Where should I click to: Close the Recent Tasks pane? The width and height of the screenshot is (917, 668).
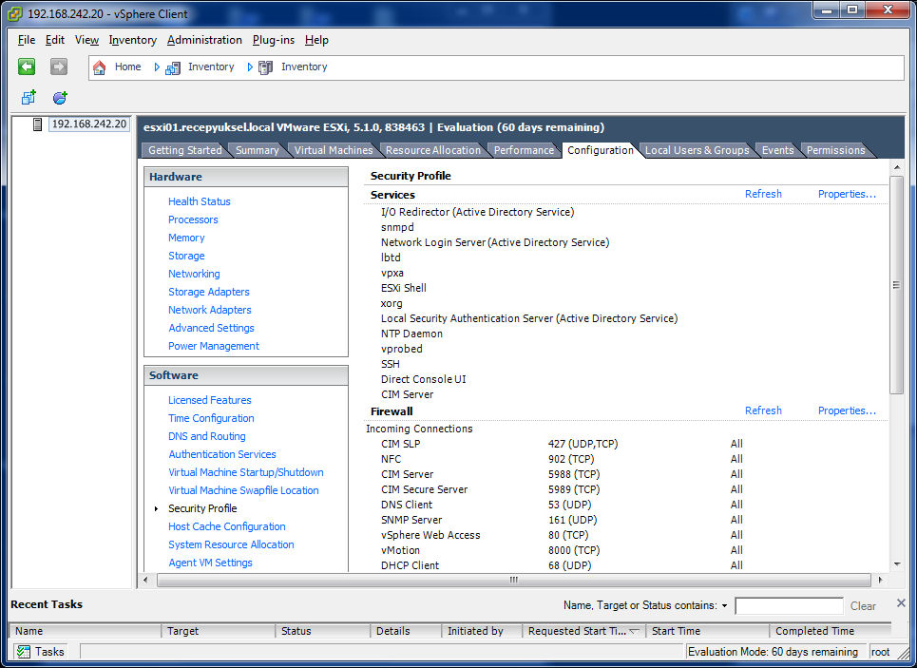tap(901, 603)
